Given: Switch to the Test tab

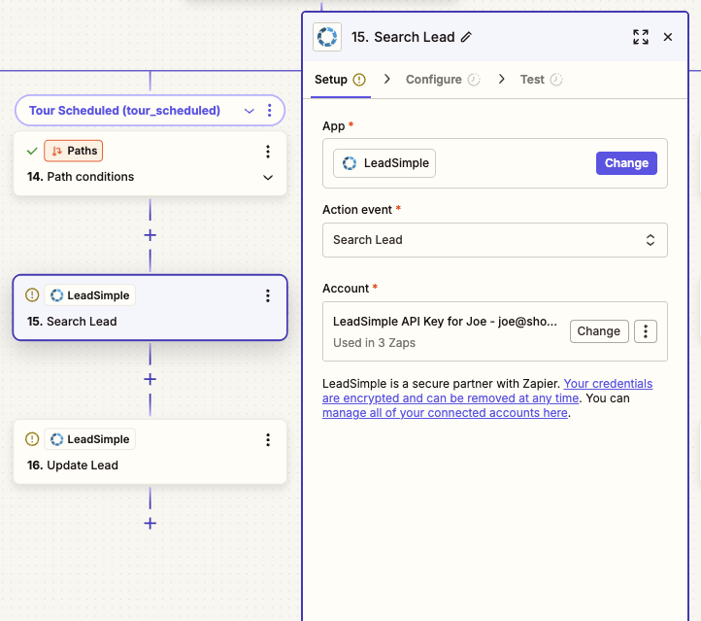Looking at the screenshot, I should coord(532,80).
